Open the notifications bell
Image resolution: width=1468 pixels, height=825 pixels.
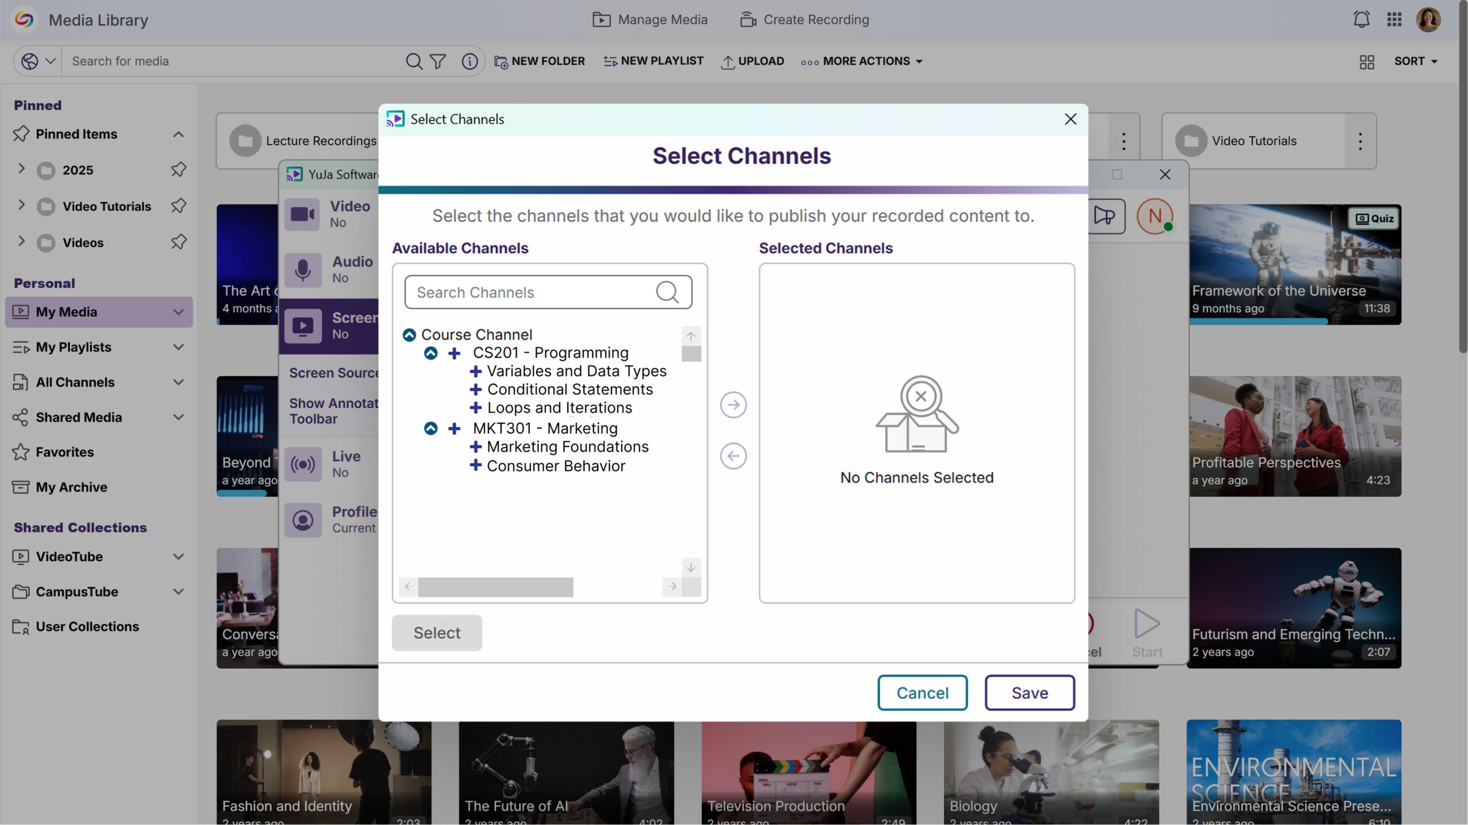coord(1361,19)
